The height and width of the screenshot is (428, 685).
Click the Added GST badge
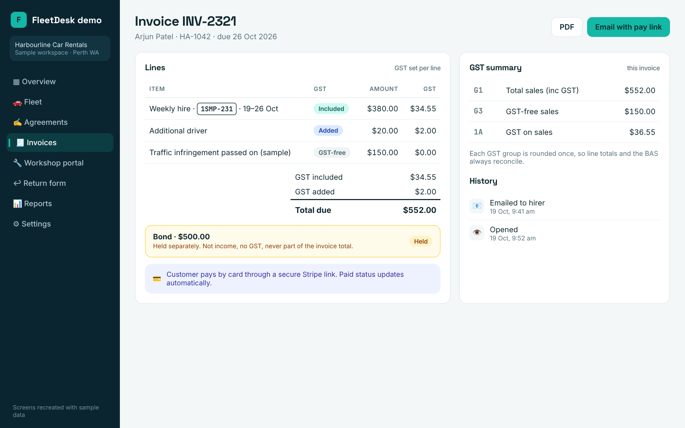click(x=328, y=131)
